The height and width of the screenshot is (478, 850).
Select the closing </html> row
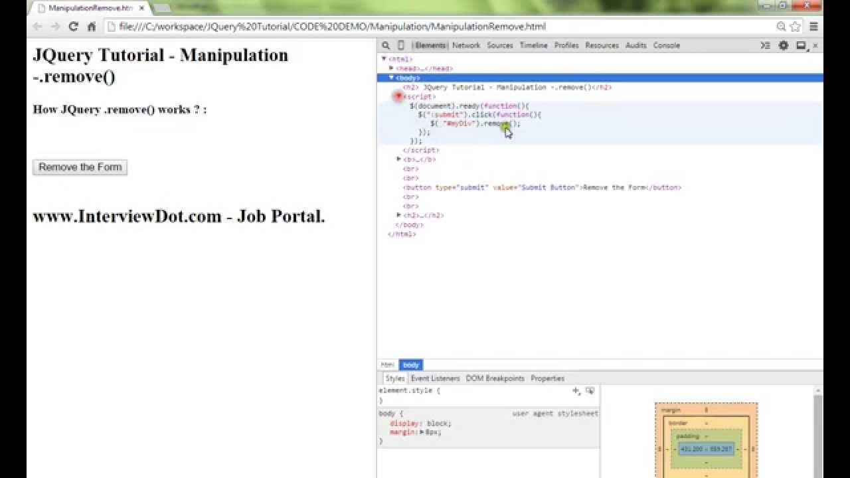[402, 234]
